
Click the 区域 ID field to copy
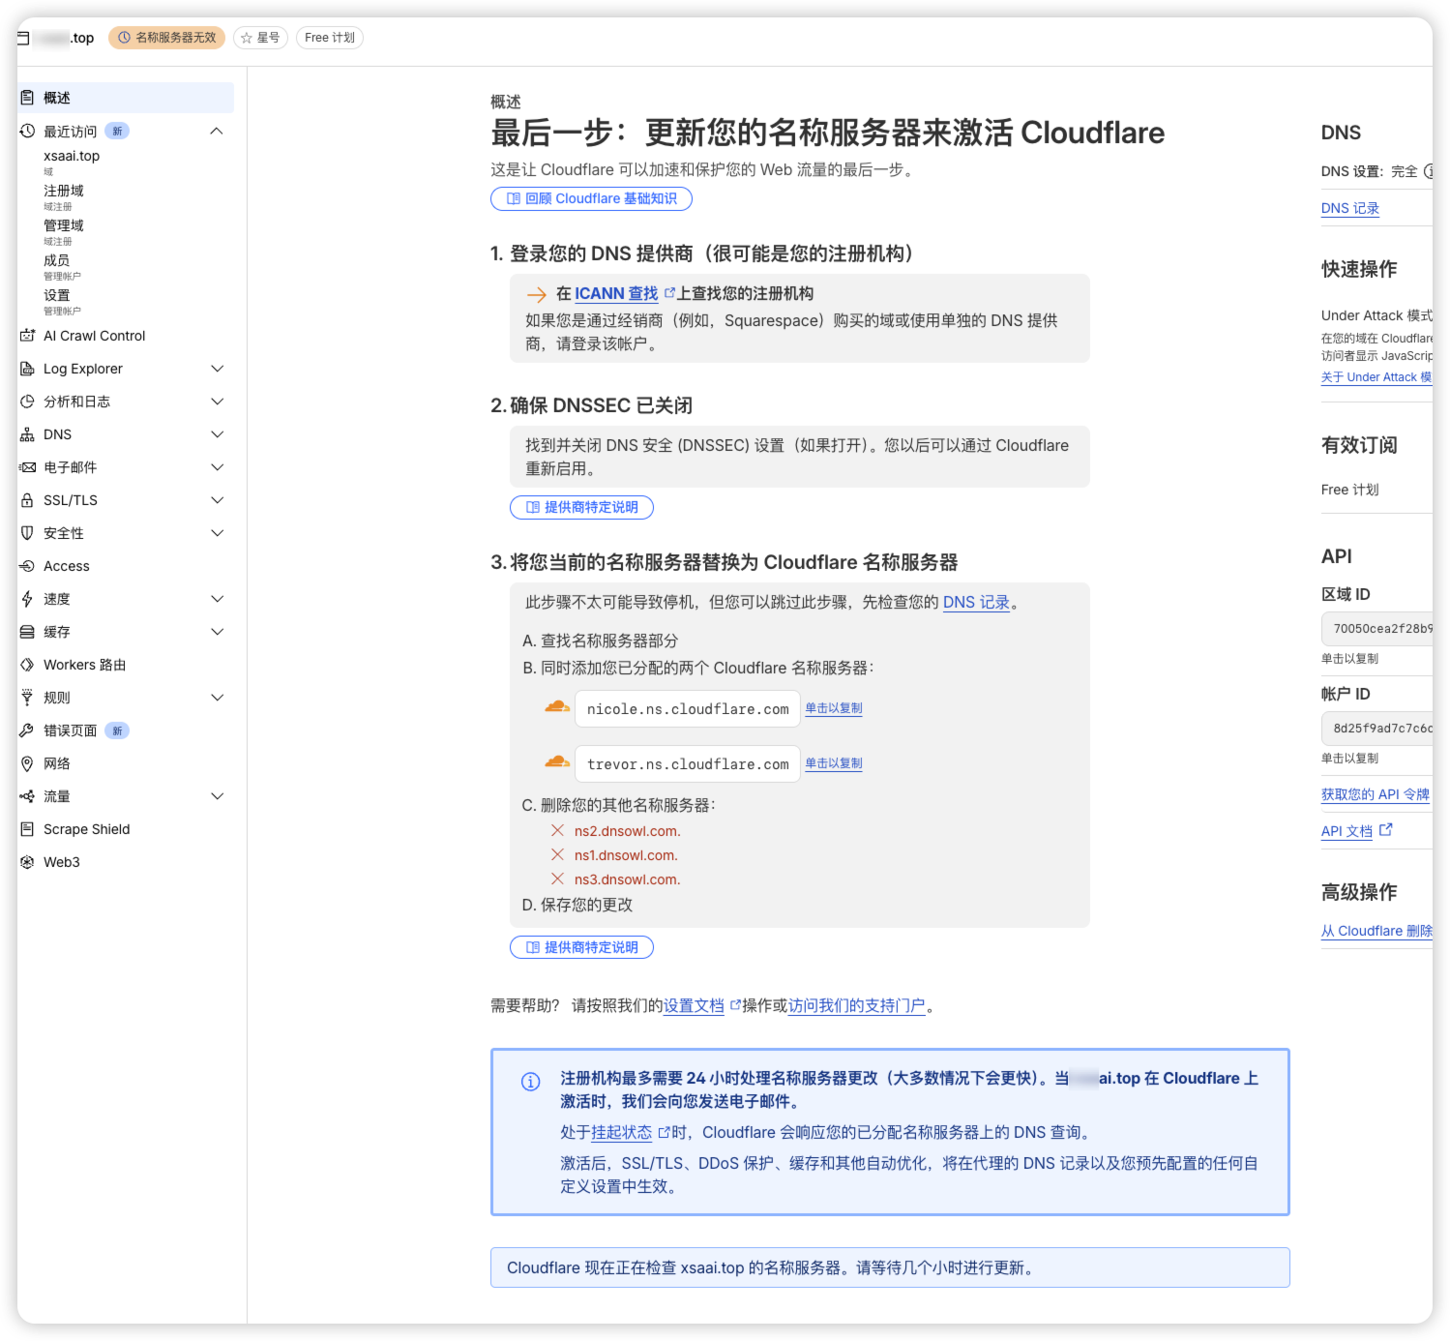pyautogui.click(x=1378, y=629)
